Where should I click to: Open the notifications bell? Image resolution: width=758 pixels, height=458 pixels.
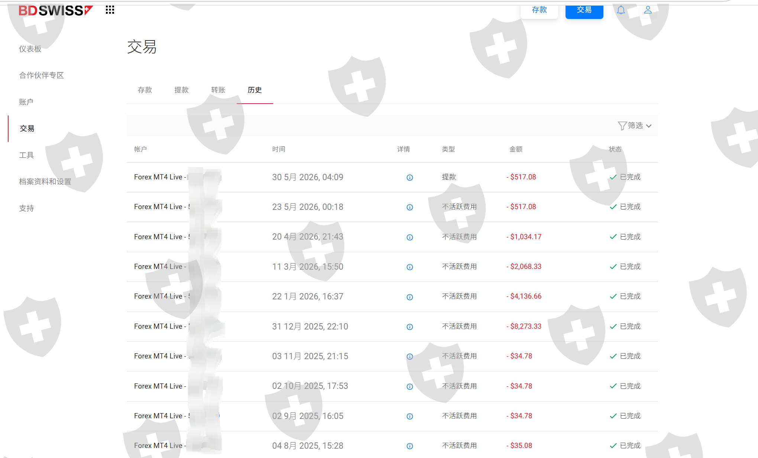[x=621, y=10]
